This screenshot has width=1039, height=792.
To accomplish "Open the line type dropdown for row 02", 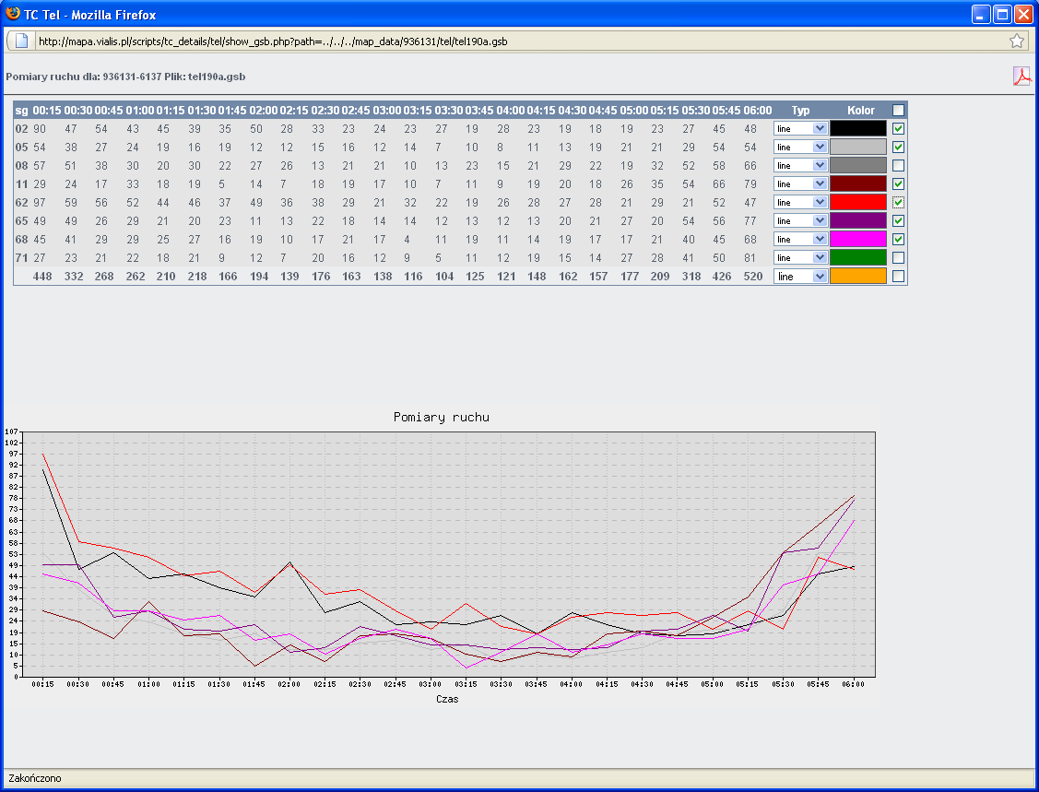I will pos(800,128).
